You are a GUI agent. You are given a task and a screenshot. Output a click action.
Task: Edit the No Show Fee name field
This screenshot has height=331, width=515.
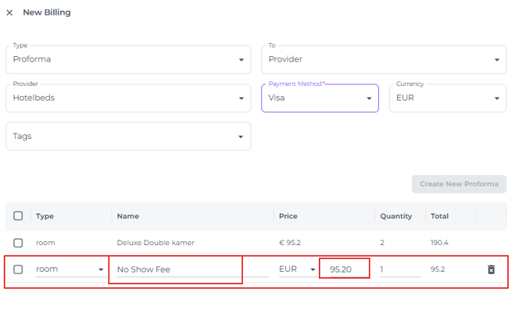[x=175, y=270]
